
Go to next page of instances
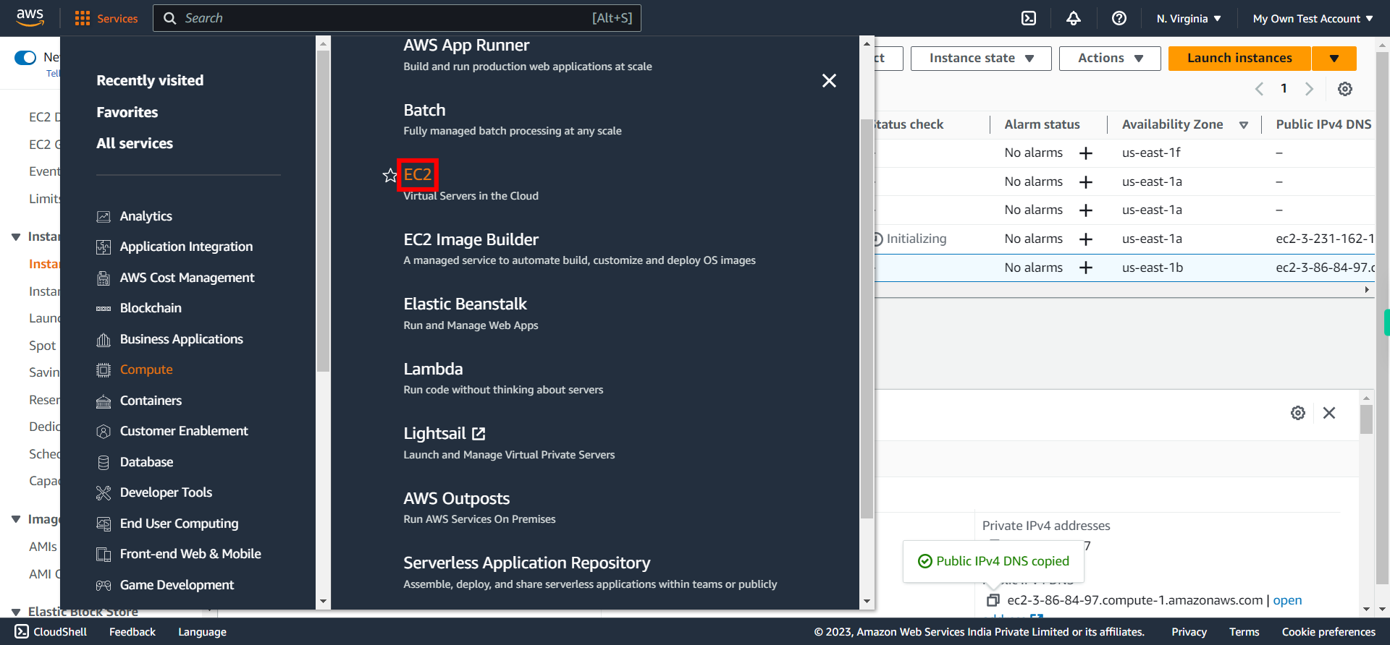click(x=1309, y=89)
